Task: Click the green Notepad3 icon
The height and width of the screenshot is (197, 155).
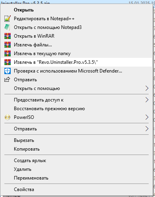Action: pos(8,27)
